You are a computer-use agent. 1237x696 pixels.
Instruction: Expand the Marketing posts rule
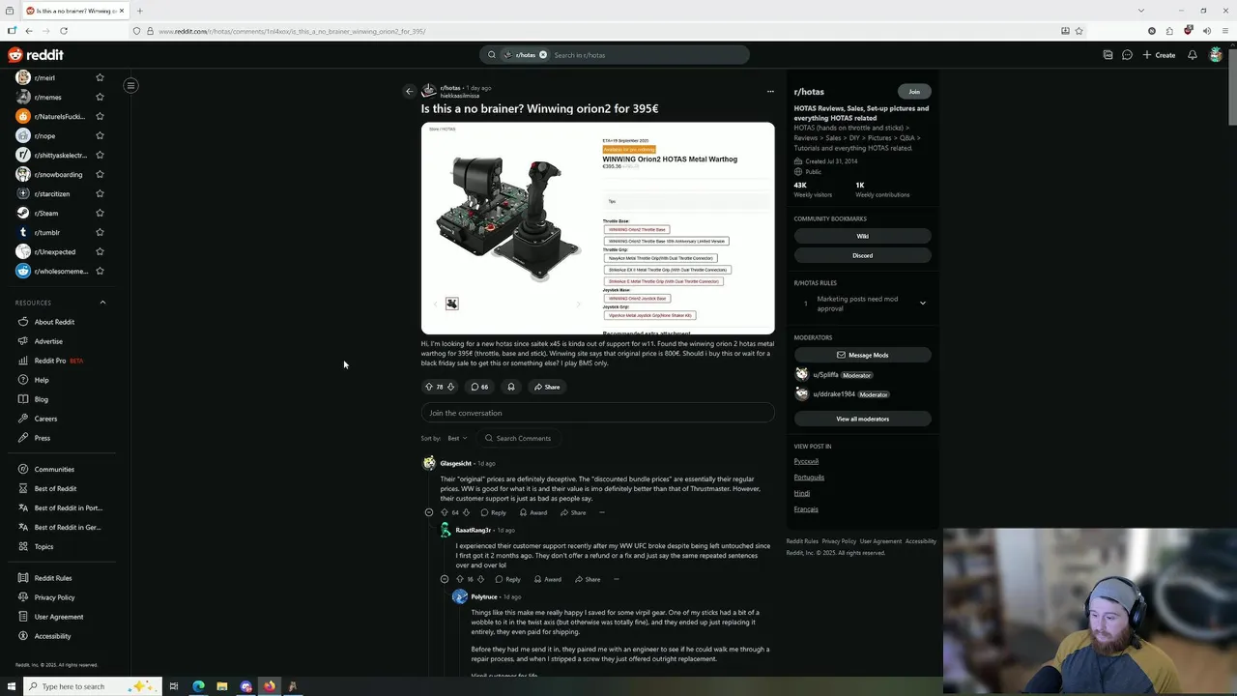(x=922, y=303)
